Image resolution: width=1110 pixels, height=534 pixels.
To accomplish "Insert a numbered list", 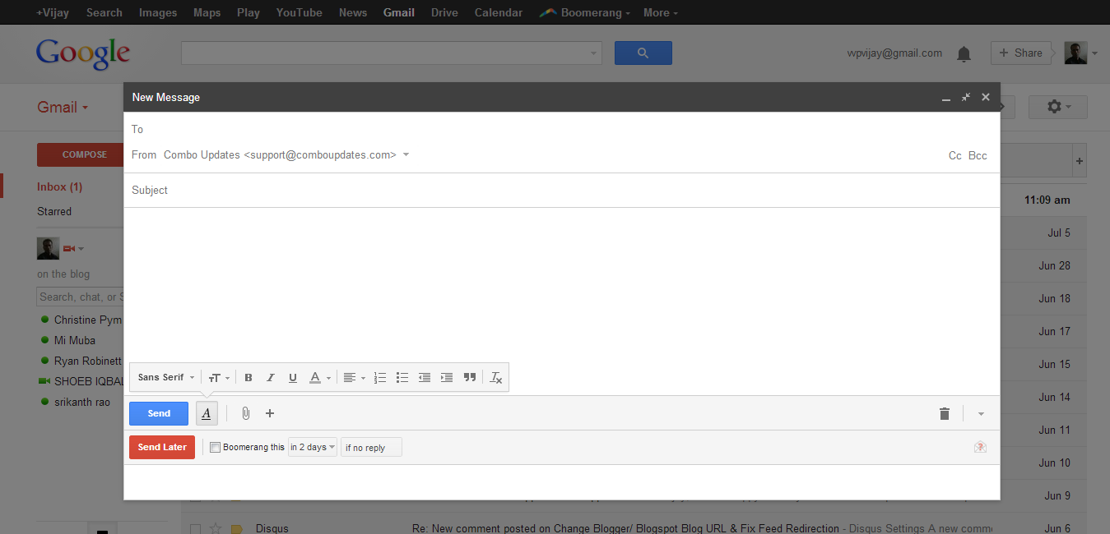I will coord(379,378).
